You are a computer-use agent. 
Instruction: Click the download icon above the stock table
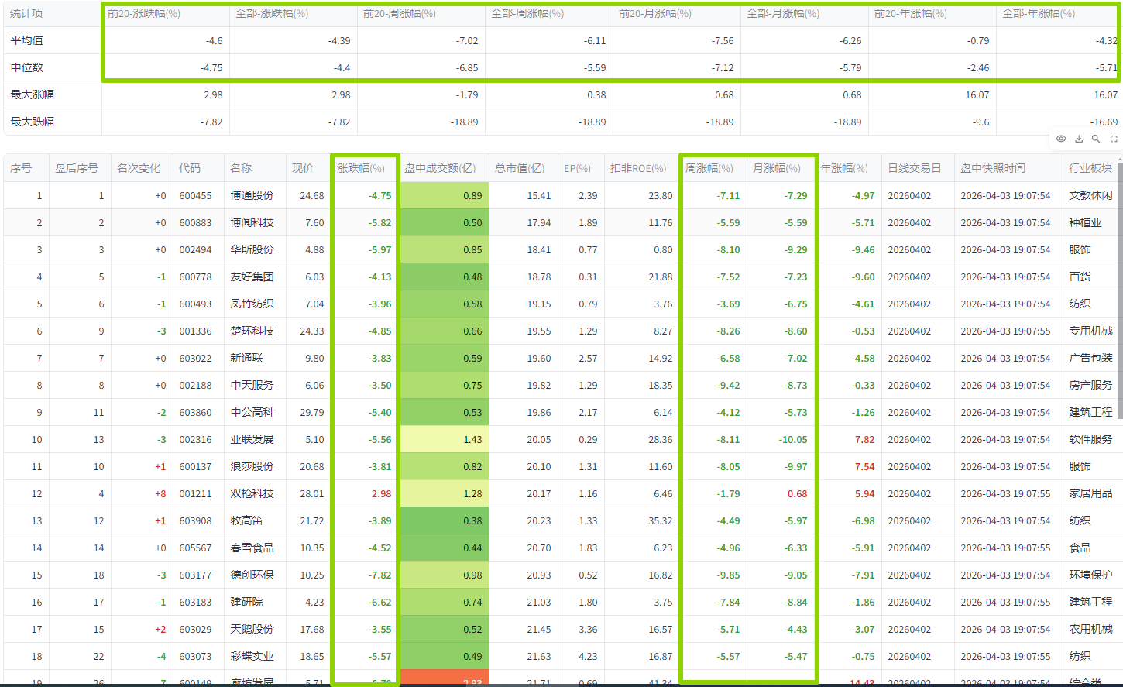pos(1079,139)
